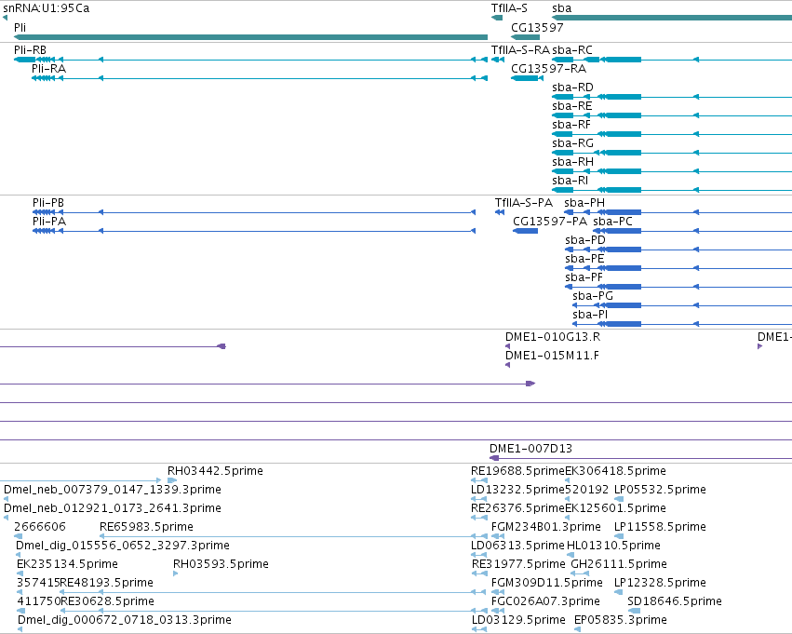Select transcript Pli-RA
Viewport: 792px width, 634px height.
tap(260, 78)
